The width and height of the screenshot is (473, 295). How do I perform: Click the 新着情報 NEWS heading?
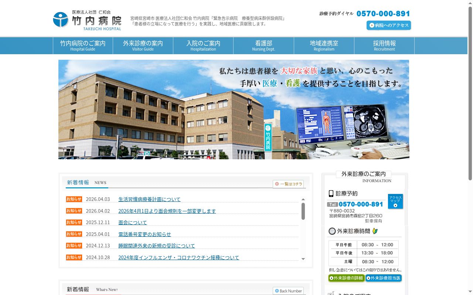(x=86, y=183)
